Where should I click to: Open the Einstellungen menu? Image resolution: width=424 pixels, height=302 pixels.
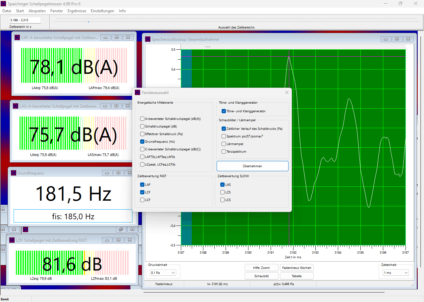pyautogui.click(x=102, y=11)
